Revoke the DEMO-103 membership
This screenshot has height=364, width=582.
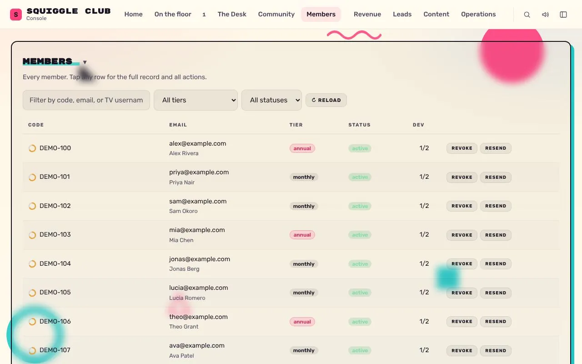(462, 235)
